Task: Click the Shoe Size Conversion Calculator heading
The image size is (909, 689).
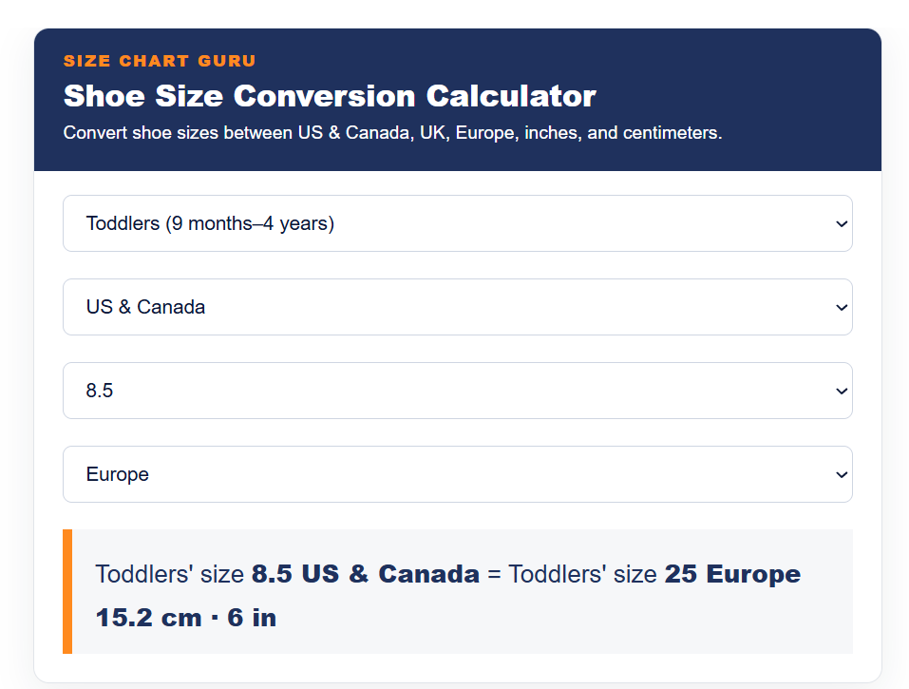Action: tap(330, 96)
